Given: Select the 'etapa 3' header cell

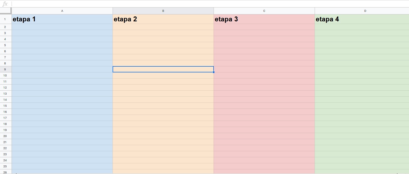Looking at the screenshot, I should 264,19.
